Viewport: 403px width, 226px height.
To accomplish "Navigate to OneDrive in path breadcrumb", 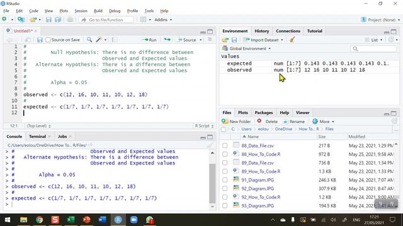I will point(283,129).
